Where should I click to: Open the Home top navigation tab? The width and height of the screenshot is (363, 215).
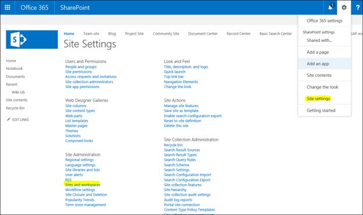pos(69,34)
